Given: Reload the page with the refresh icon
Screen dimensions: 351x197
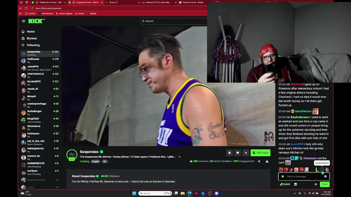Looking at the screenshot, I should point(27,8).
